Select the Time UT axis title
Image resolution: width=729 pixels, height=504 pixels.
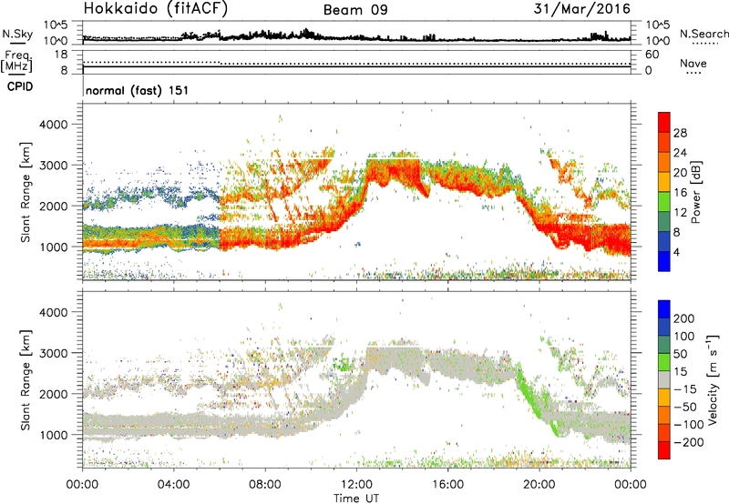[356, 499]
